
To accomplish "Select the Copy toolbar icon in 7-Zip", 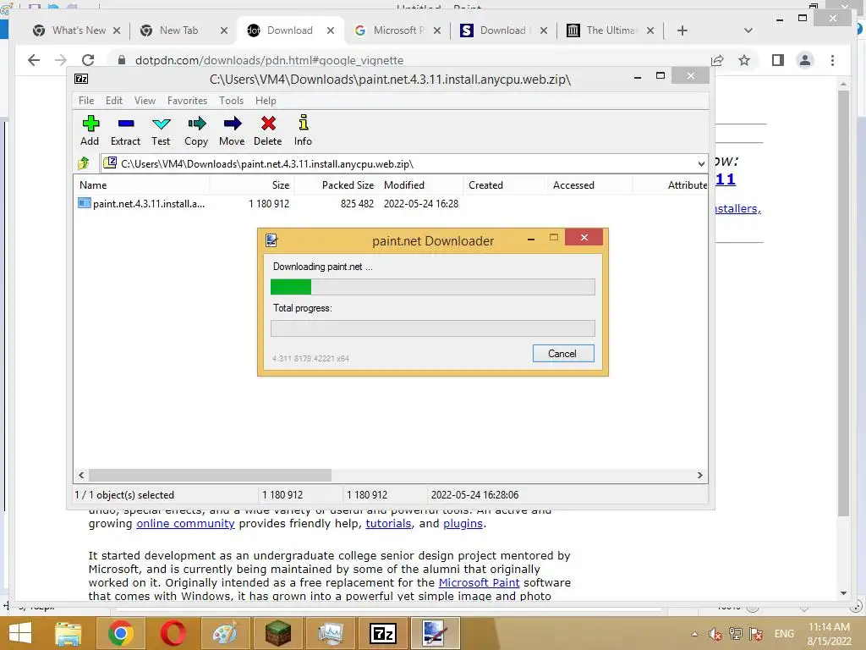I will (x=196, y=130).
